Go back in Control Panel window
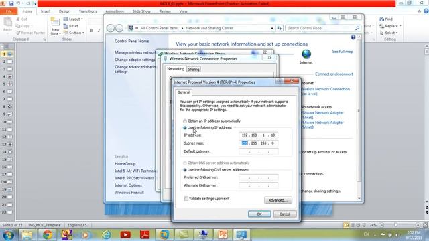This screenshot has width=429, height=241. tap(111, 28)
